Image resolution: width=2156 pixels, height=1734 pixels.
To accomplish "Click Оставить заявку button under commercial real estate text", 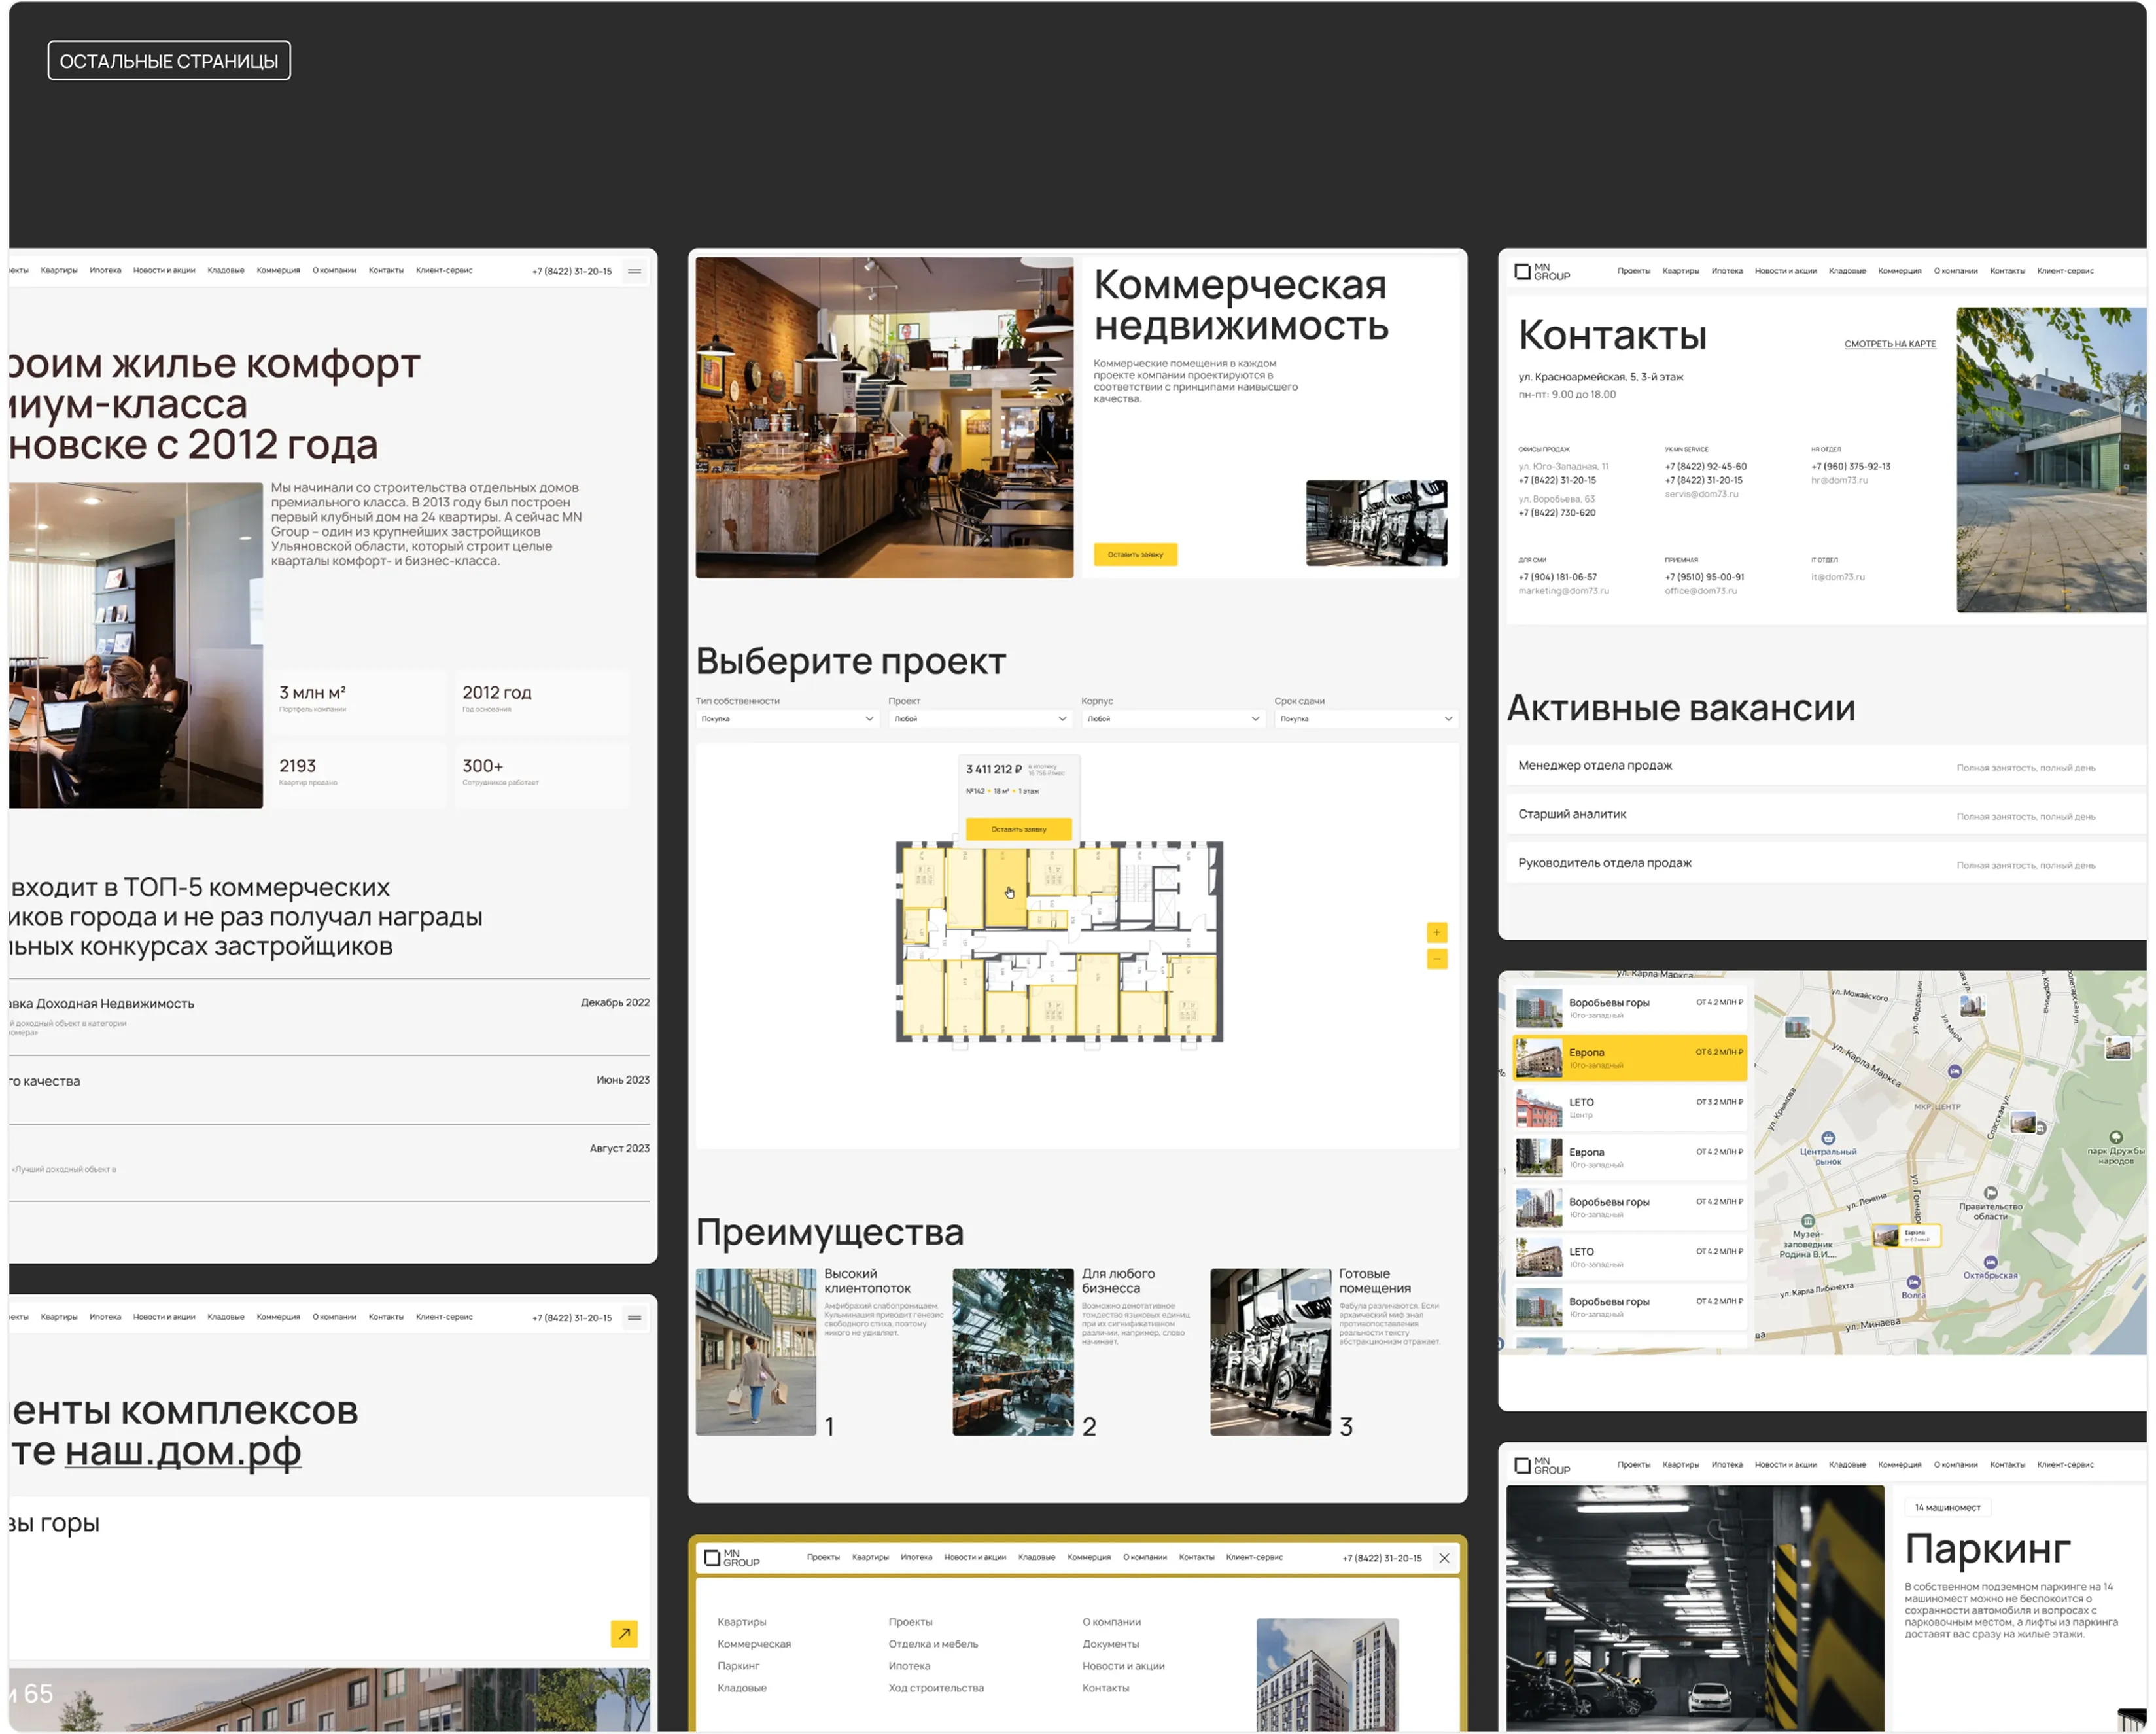I will (x=1135, y=554).
